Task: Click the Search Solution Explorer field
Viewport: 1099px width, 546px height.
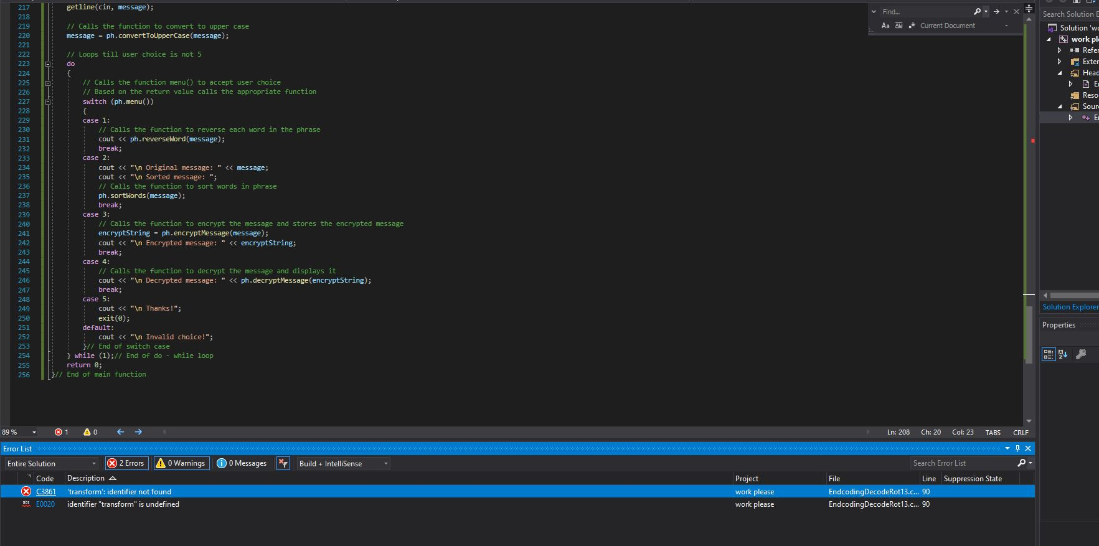Action: (1070, 14)
